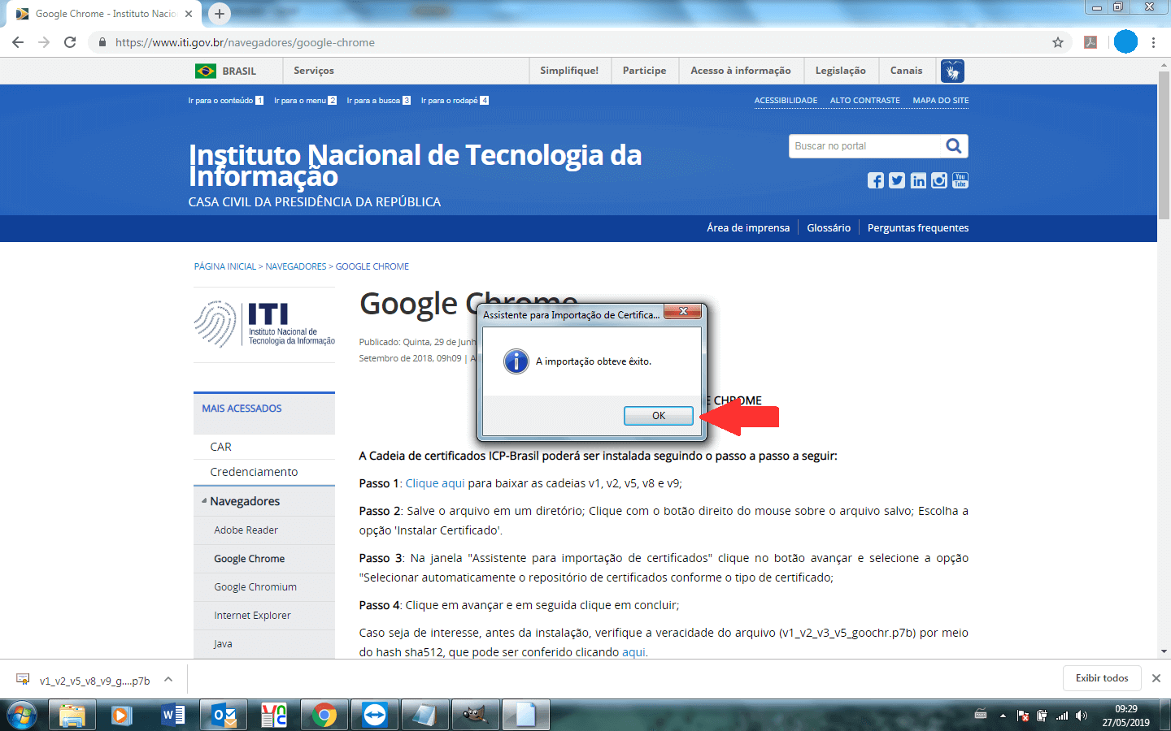Click the ITI logo image
Viewport: 1171px width, 731px height.
click(264, 324)
